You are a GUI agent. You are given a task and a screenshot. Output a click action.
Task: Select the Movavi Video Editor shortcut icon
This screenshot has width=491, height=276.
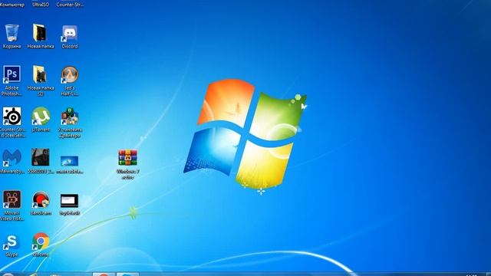12,199
